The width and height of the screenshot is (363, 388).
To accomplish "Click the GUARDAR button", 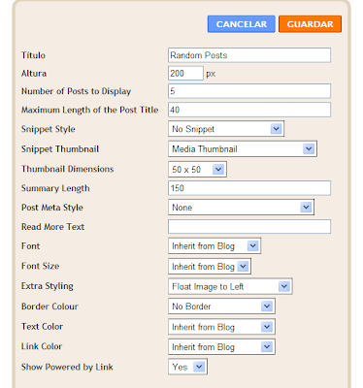I will pyautogui.click(x=310, y=24).
